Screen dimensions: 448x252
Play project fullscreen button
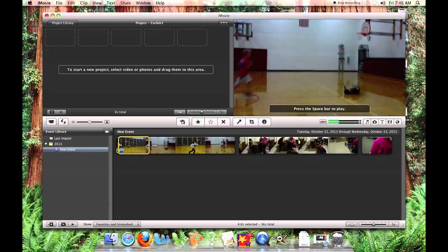pyautogui.click(x=52, y=112)
